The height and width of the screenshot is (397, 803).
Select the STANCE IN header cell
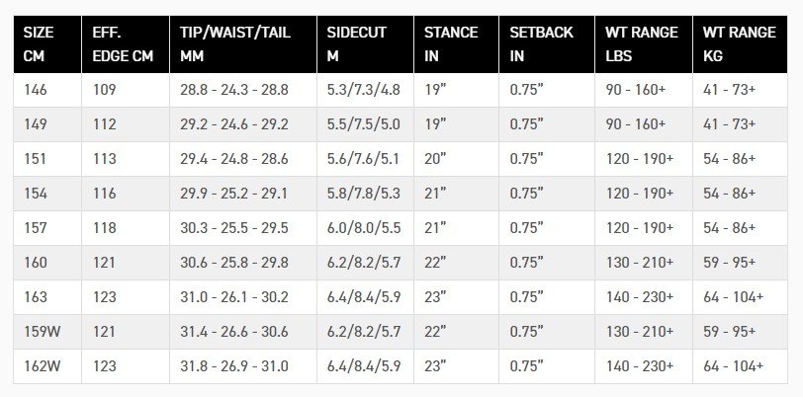[x=456, y=44]
